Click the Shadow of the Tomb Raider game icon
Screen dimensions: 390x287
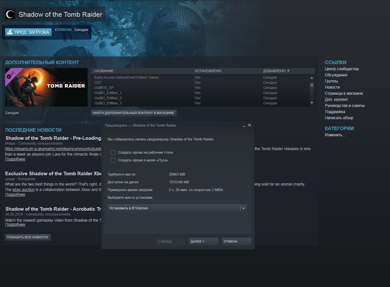click(10, 14)
